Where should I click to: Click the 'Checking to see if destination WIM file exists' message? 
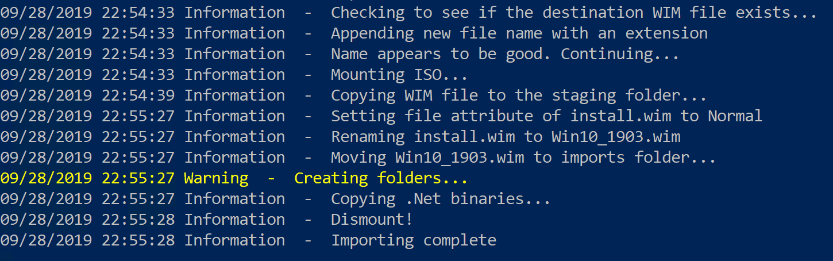[x=574, y=13]
